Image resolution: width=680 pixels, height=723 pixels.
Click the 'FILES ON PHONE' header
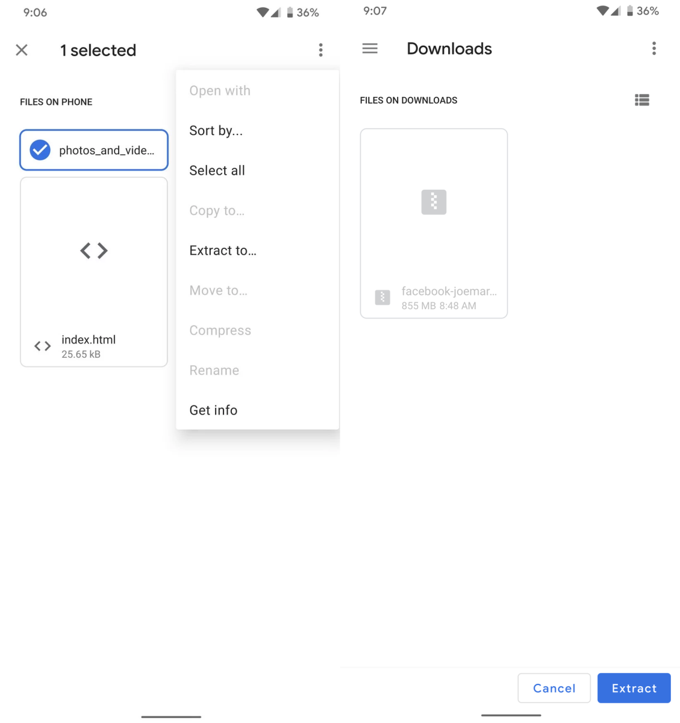point(56,102)
